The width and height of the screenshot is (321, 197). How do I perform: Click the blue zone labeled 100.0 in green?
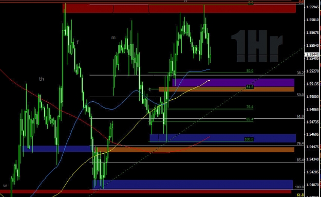point(223,138)
